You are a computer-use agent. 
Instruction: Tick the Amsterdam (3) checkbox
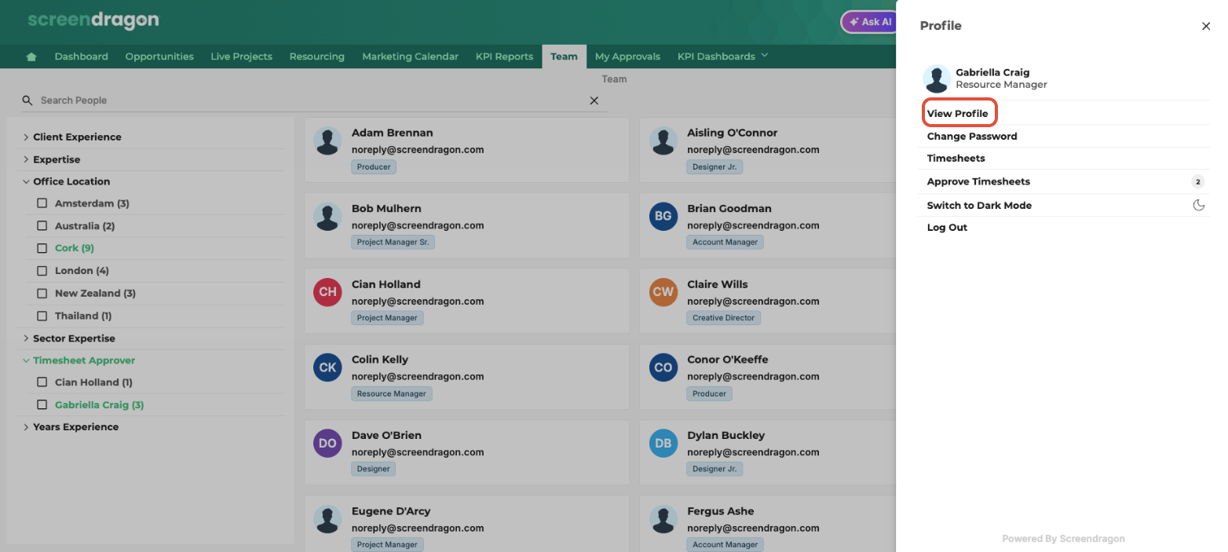coord(42,203)
